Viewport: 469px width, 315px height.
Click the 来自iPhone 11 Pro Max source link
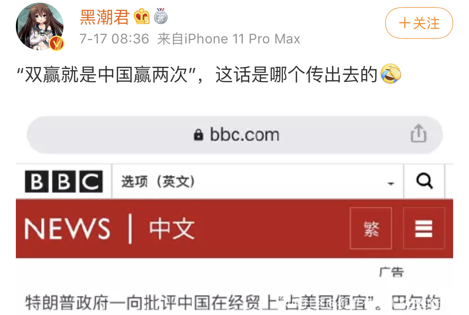pos(229,38)
